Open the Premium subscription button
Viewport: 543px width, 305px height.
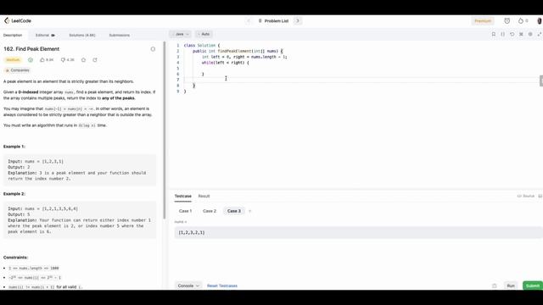(483, 20)
